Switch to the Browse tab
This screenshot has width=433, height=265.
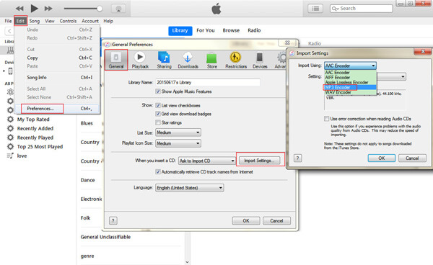(231, 30)
